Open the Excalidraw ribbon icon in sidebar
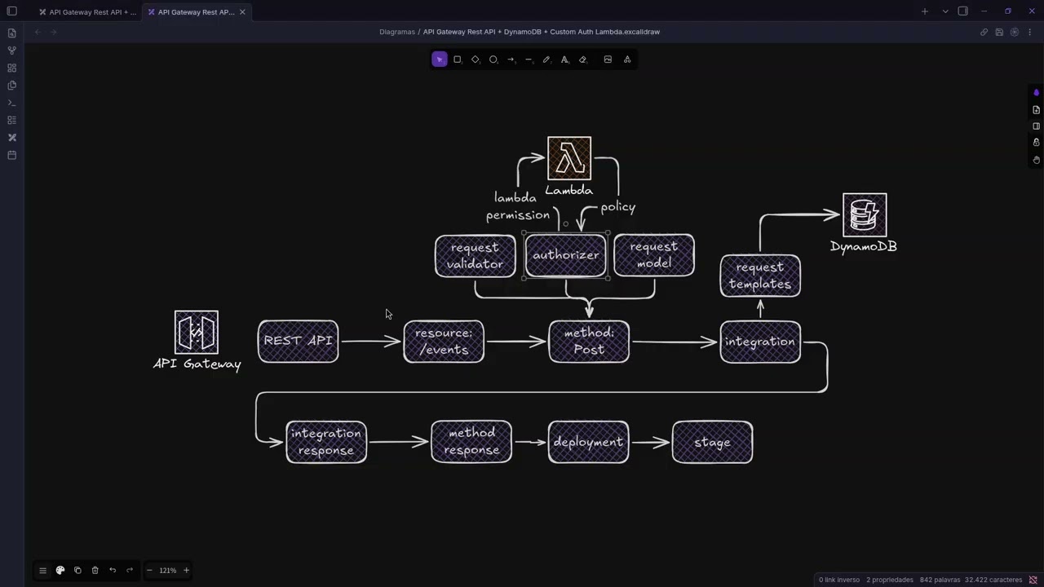This screenshot has height=587, width=1044. [11, 138]
